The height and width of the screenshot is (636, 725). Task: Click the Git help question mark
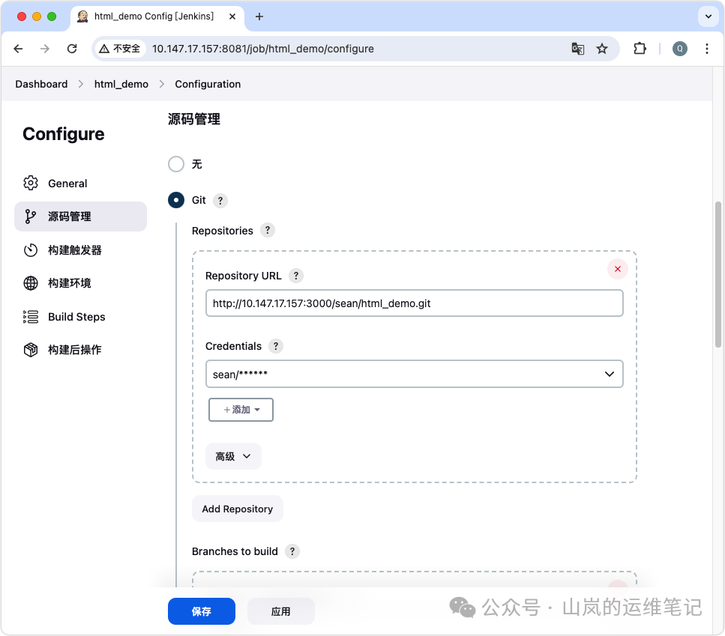[x=220, y=200]
